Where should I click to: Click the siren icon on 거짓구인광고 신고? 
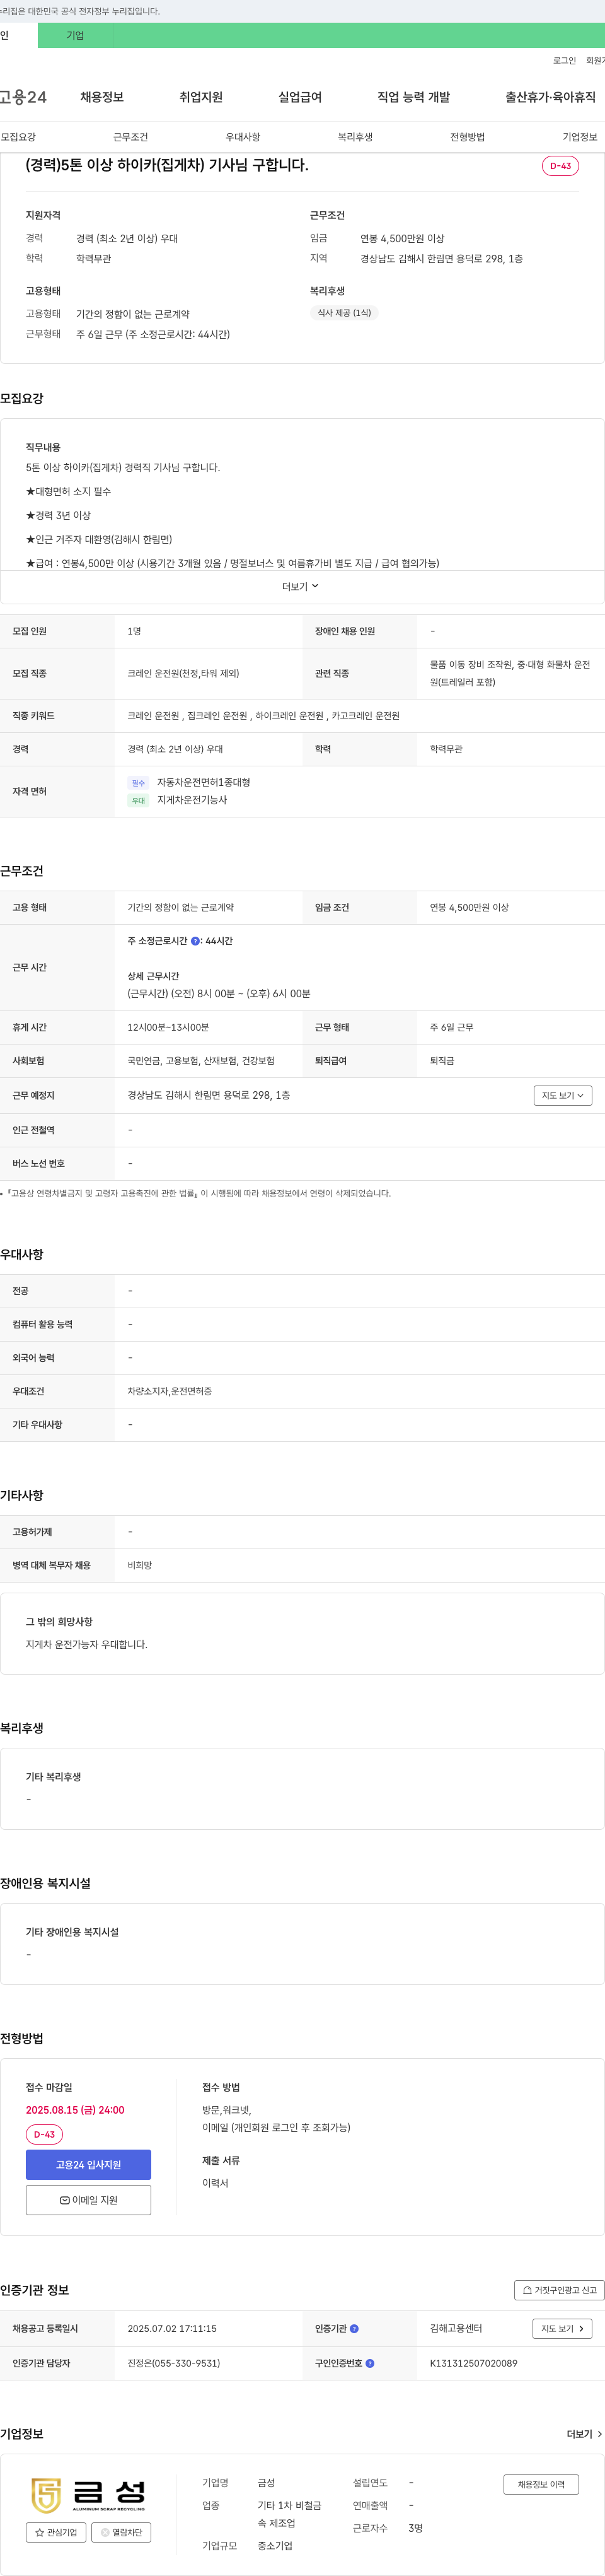click(527, 2290)
